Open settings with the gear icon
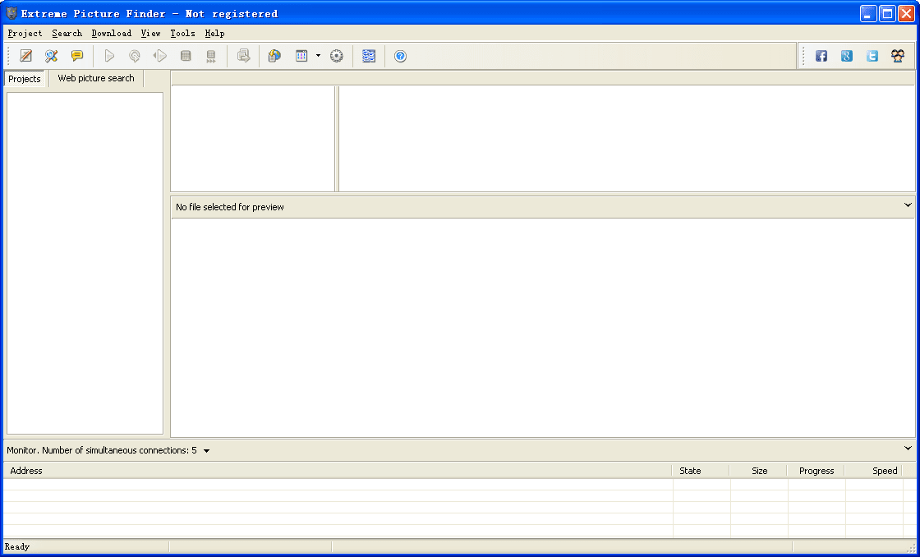 pyautogui.click(x=336, y=56)
